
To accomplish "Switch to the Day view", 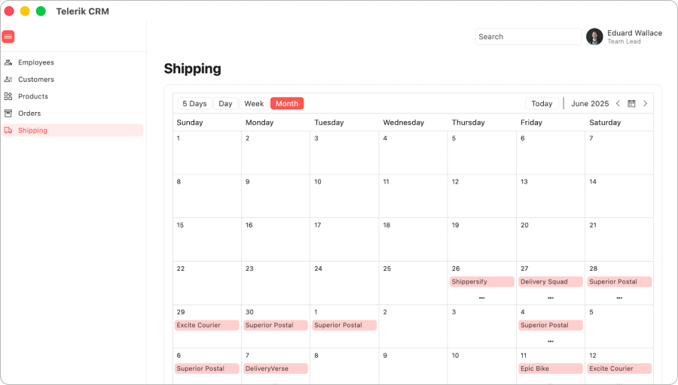I will [225, 104].
